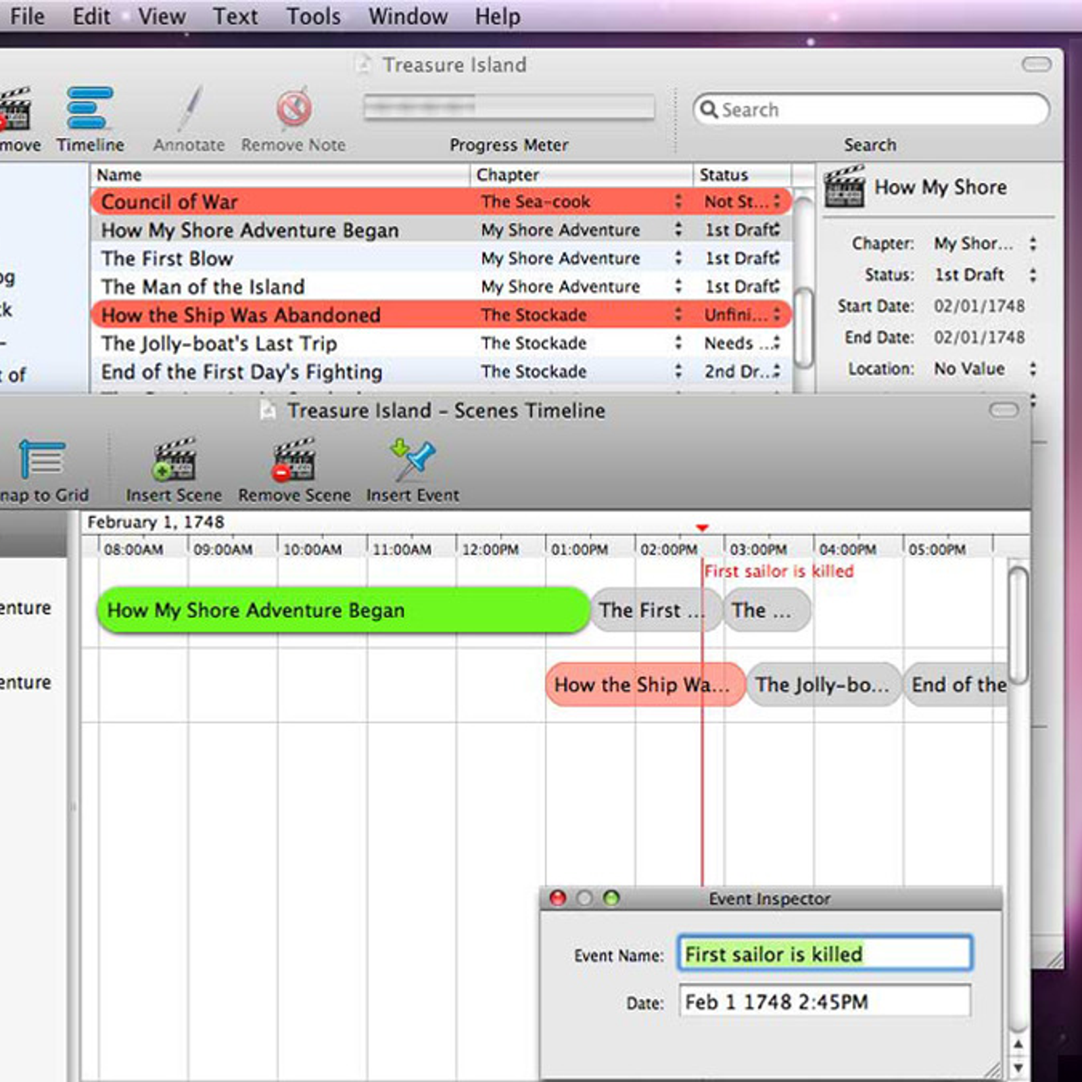Viewport: 1082px width, 1082px height.
Task: Select the Council of War row
Action: (x=441, y=202)
